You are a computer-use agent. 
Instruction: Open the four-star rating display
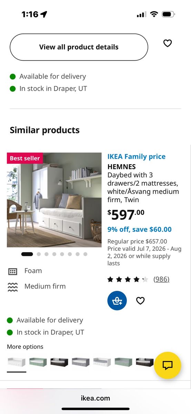point(128,279)
